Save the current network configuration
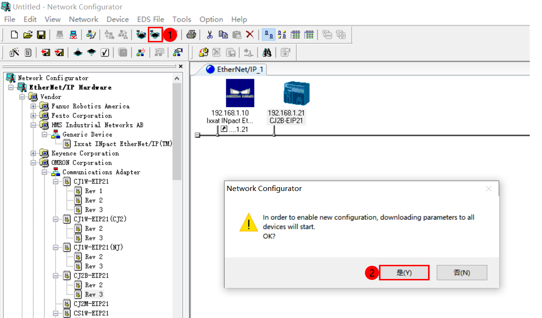 tap(41, 34)
